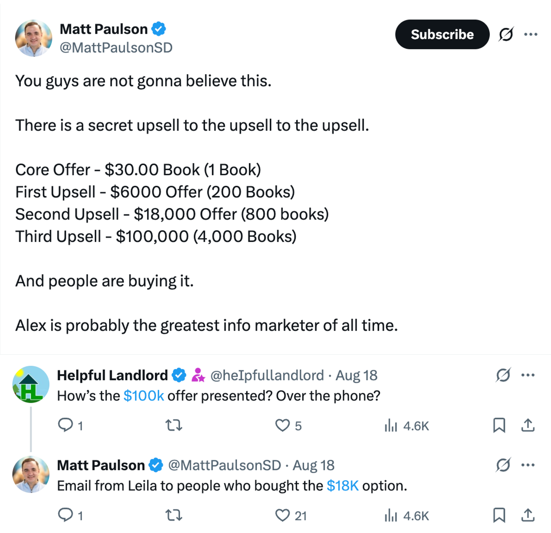Select the verified badge next to Matt Paulson
The image size is (551, 533).
158,29
